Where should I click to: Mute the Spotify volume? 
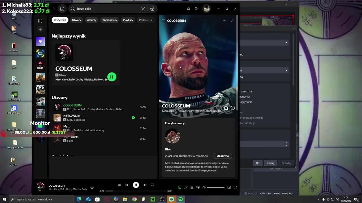pos(204,187)
